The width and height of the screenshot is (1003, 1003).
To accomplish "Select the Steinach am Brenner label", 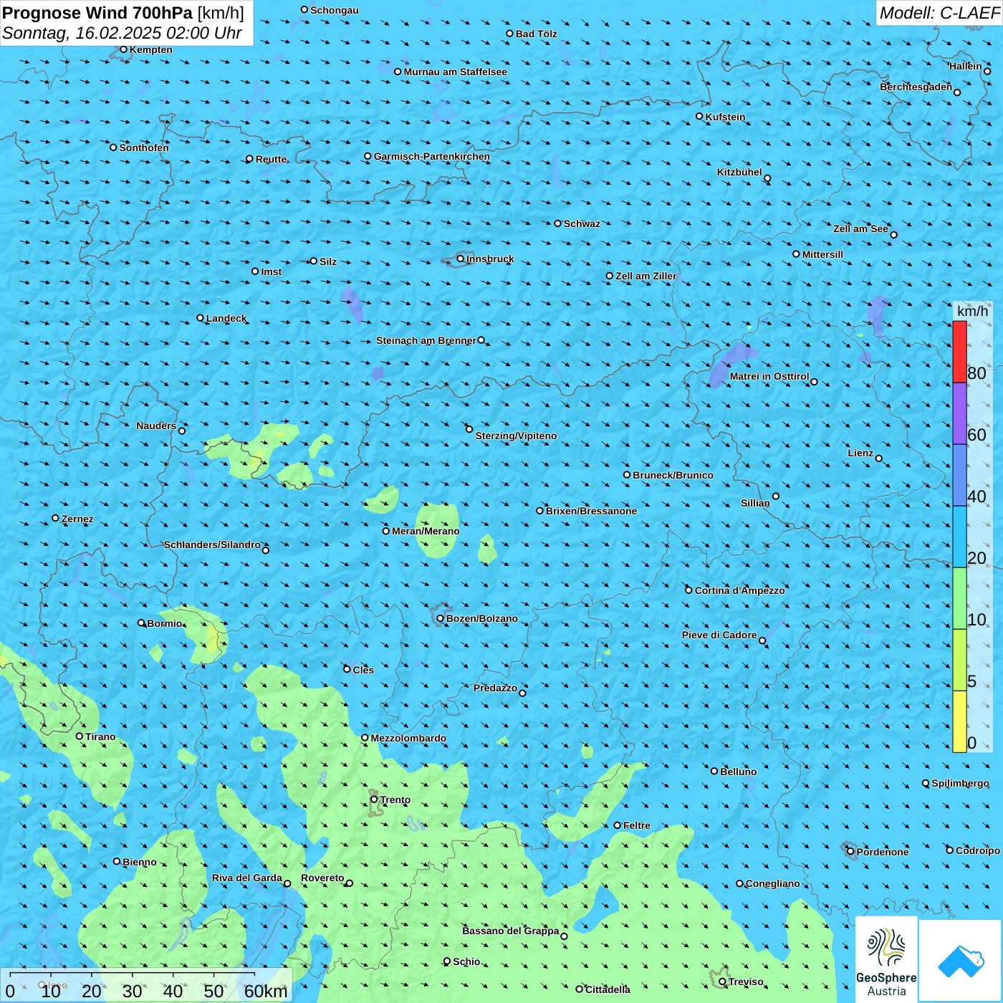I will click(426, 340).
